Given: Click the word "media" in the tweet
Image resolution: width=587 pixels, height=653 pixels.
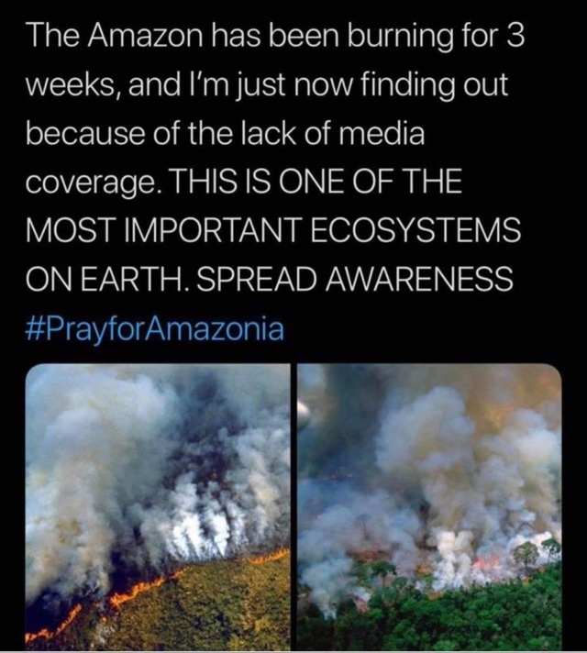Looking at the screenshot, I should click(382, 135).
